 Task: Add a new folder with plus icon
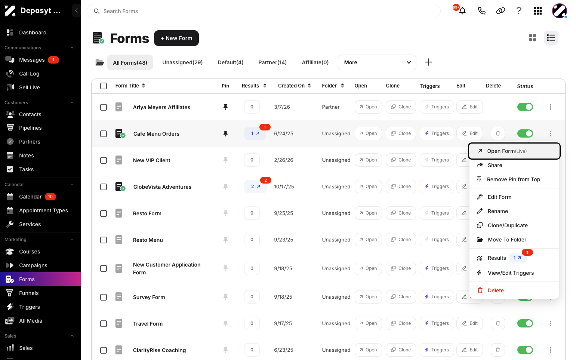click(428, 62)
